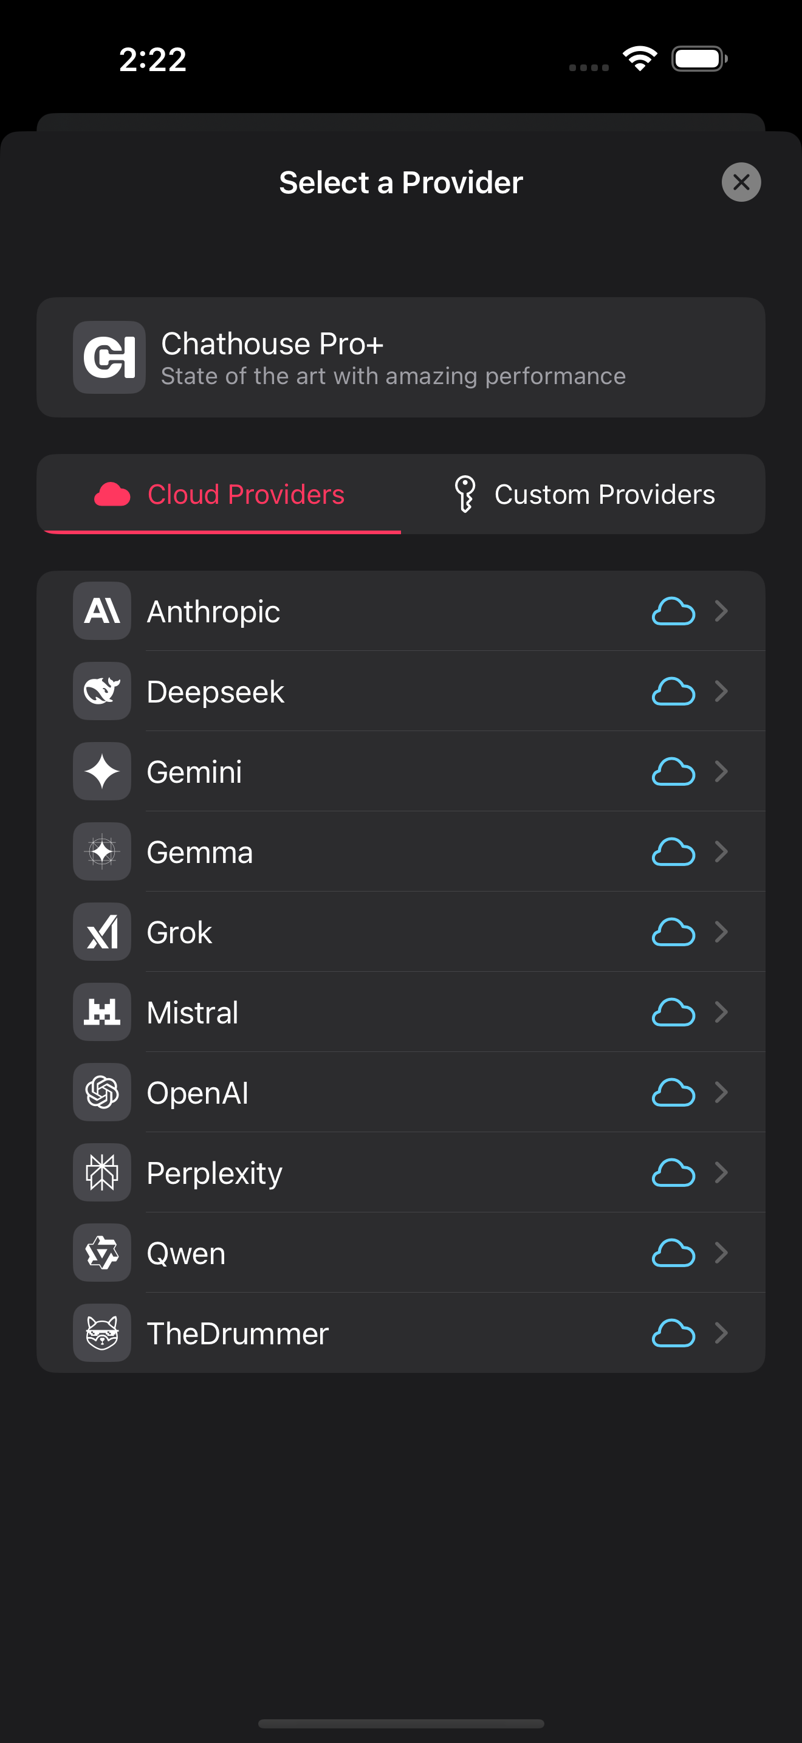802x1743 pixels.
Task: Tap the Gemma logo icon
Action: tap(102, 851)
